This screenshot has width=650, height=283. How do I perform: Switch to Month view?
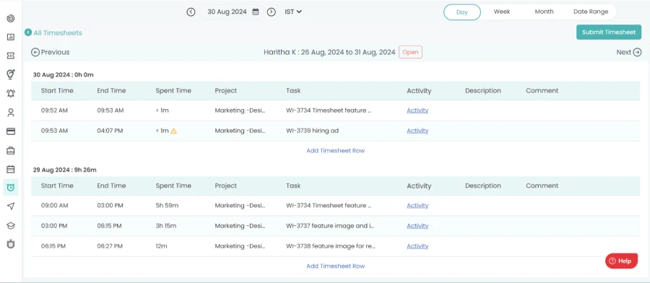(544, 12)
